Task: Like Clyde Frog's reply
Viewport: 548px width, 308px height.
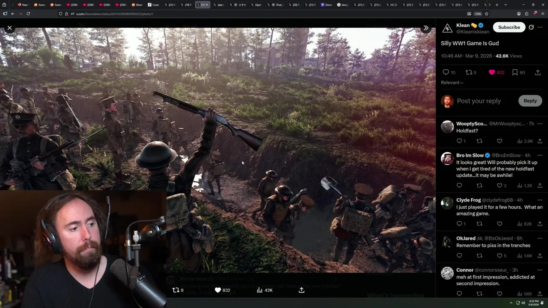Action: point(499,224)
